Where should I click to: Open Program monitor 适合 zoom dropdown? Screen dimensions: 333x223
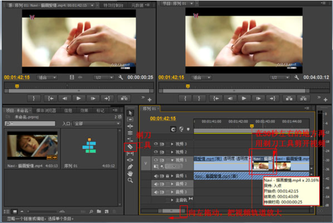coord(201,77)
